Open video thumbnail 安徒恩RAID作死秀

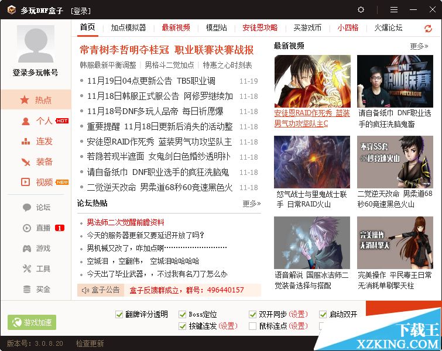click(x=313, y=81)
